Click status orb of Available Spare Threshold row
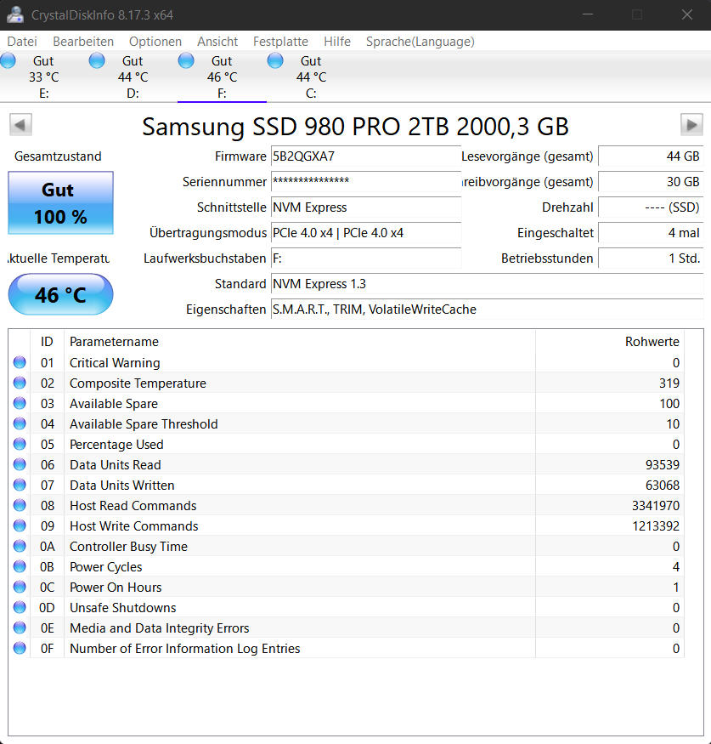Screen dimensions: 711x744 20,423
